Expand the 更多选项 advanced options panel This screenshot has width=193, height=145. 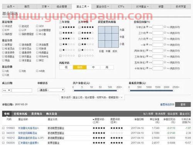coord(91,97)
